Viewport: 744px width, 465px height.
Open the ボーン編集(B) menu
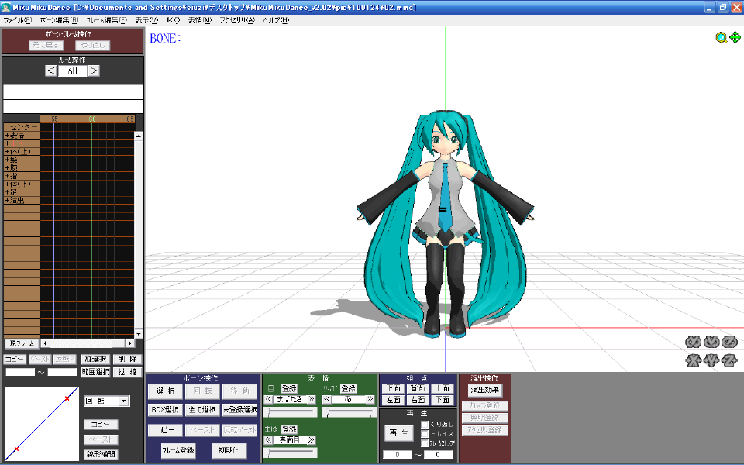click(60, 20)
